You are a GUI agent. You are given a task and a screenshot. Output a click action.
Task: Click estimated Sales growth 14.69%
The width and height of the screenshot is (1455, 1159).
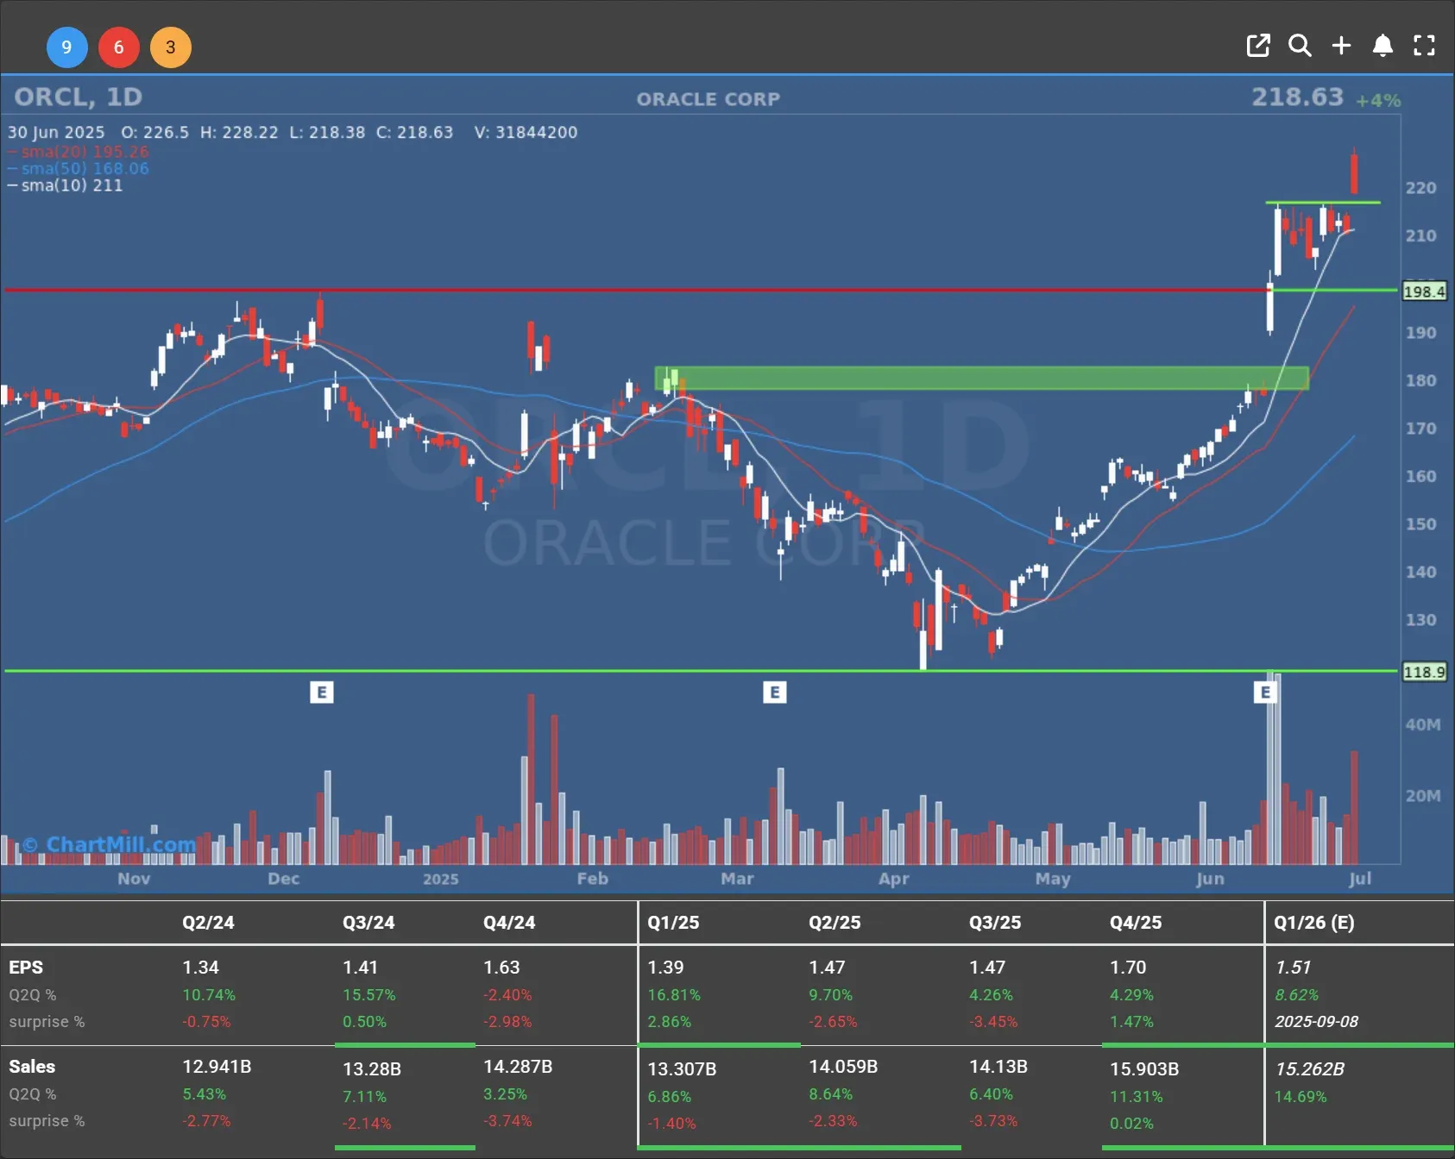pos(1301,1097)
